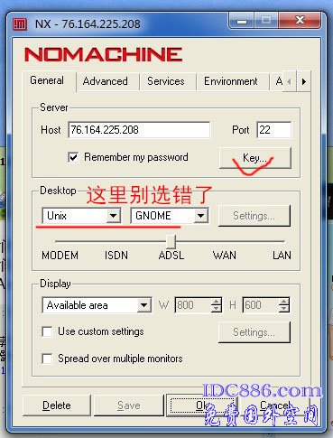Switch to the Advanced tab
This screenshot has height=438, width=333.
click(x=106, y=81)
